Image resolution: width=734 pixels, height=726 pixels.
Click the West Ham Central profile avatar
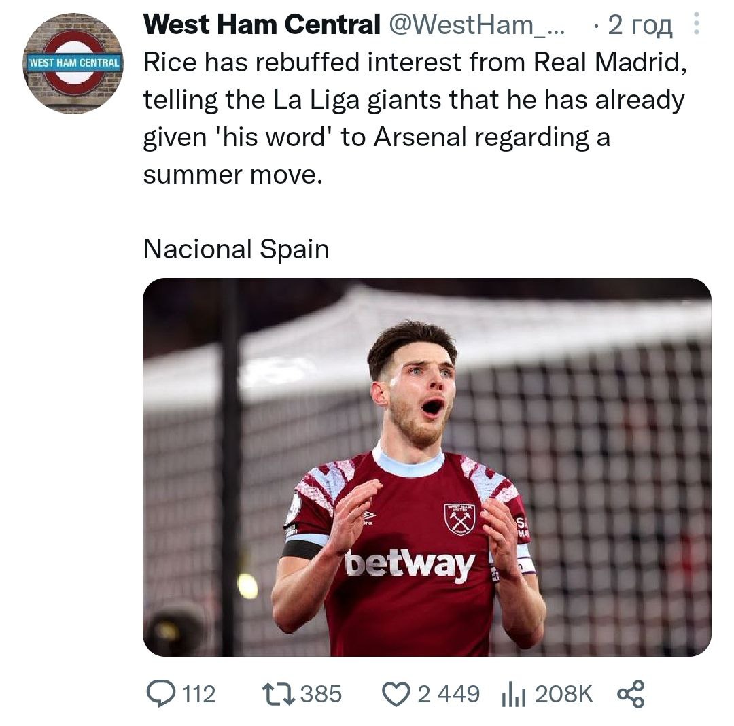point(73,63)
